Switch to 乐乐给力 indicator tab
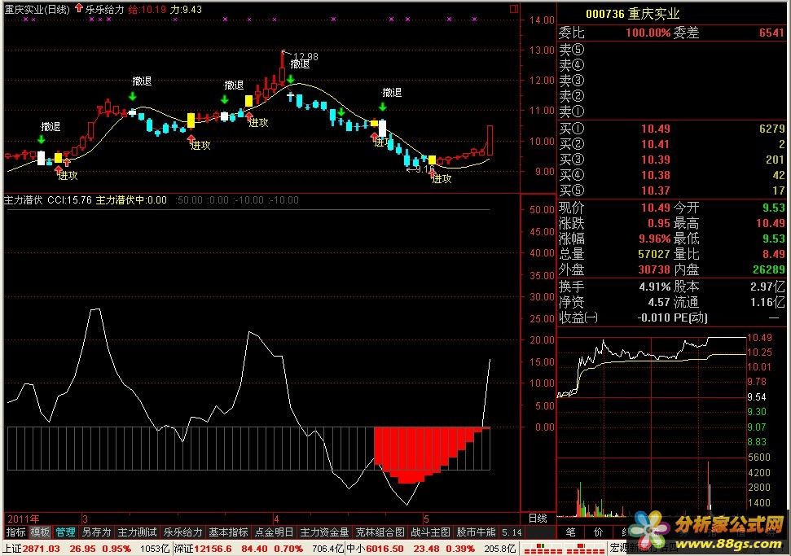Image resolution: width=791 pixels, height=556 pixels. tap(182, 532)
